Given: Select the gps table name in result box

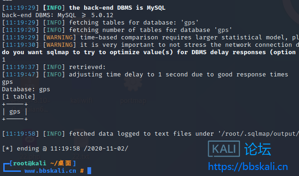Looking at the screenshot, I should pyautogui.click(x=15, y=112).
